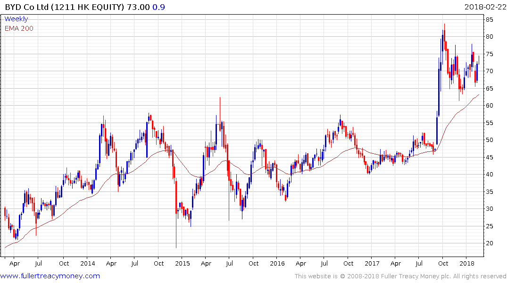Image resolution: width=507 pixels, height=283 pixels.
Task: Click the 40 price axis label
Action: (x=489, y=175)
